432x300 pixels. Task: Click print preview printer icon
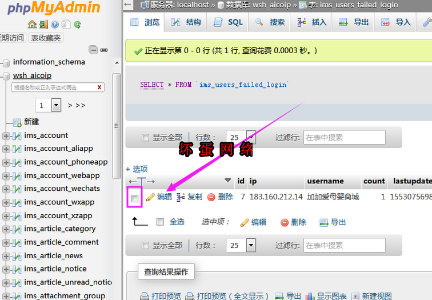tap(145, 297)
